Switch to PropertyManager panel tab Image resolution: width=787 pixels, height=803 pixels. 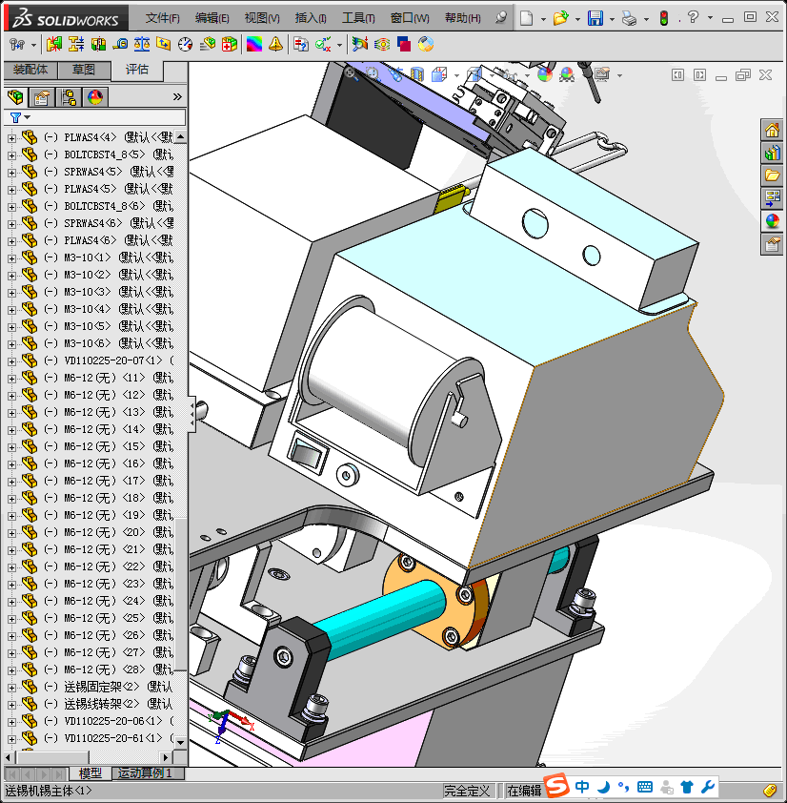(x=42, y=96)
